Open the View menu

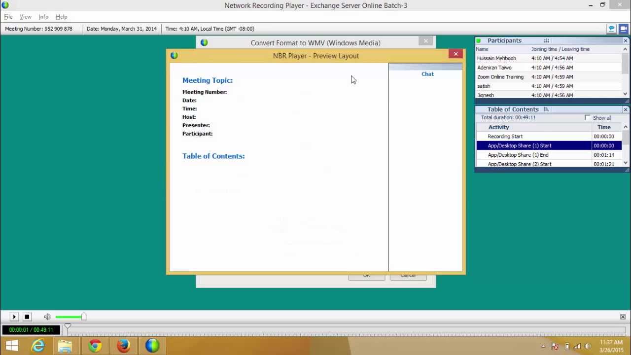pos(26,17)
